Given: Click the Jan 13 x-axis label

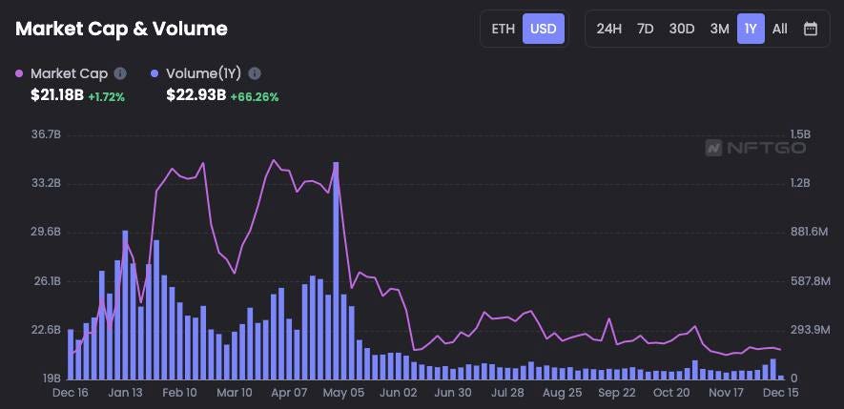Looking at the screenshot, I should (125, 393).
